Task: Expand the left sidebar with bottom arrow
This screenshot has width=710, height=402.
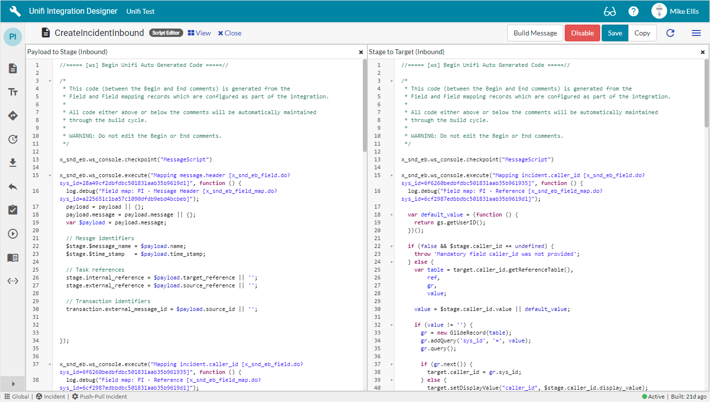Action: [13, 384]
